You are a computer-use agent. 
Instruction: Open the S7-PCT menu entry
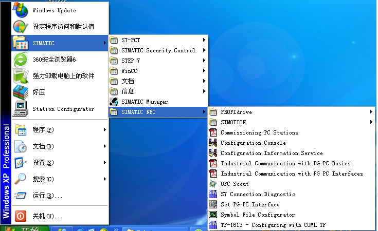pos(158,40)
